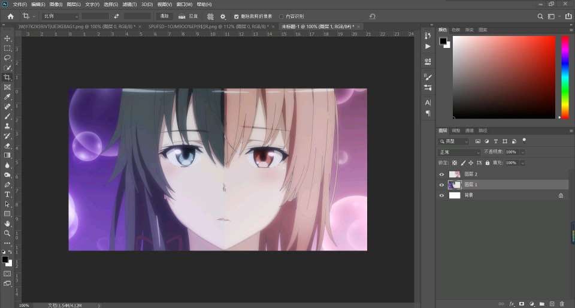
Task: Open the Color panel flyout menu
Action: (571, 30)
